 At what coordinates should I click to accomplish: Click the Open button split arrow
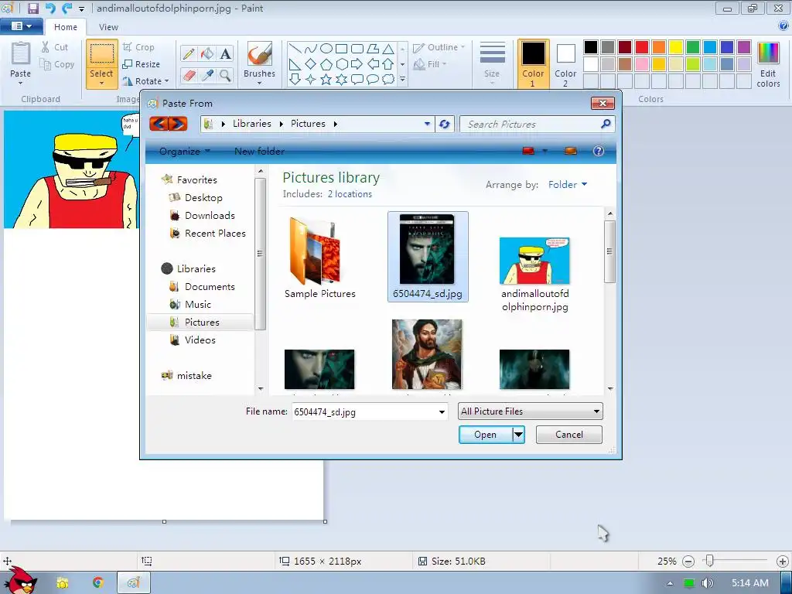click(519, 435)
